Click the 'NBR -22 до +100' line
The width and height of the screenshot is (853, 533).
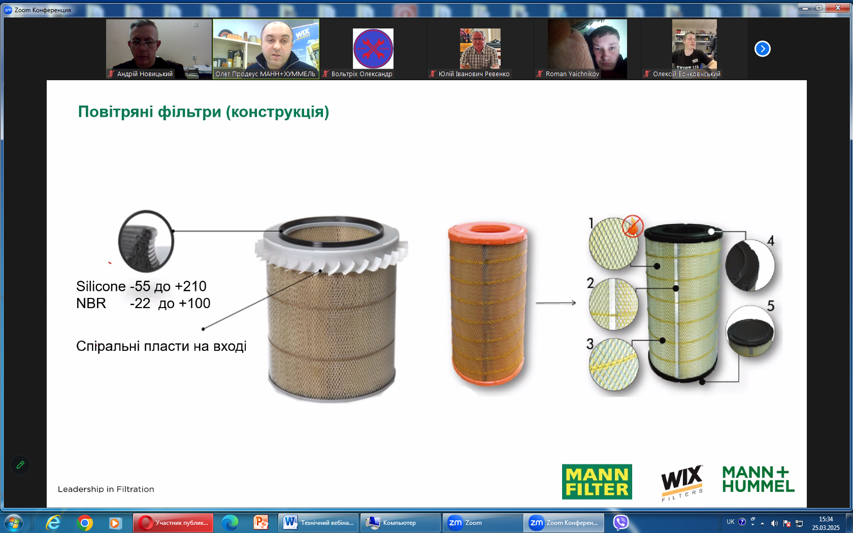click(x=143, y=304)
